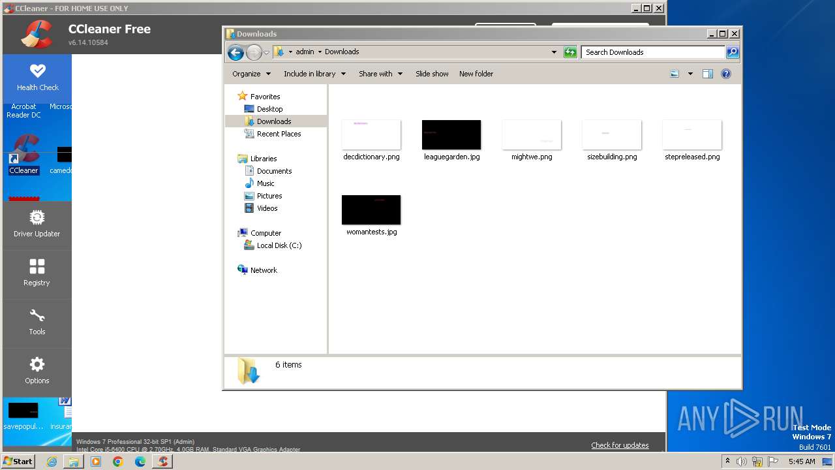Screen dimensions: 835x470
Task: Click the search magnifier icon in Explorer
Action: click(x=733, y=52)
